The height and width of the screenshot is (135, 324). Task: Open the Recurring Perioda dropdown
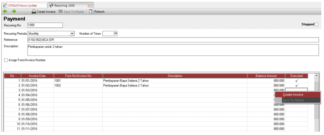tap(72, 33)
